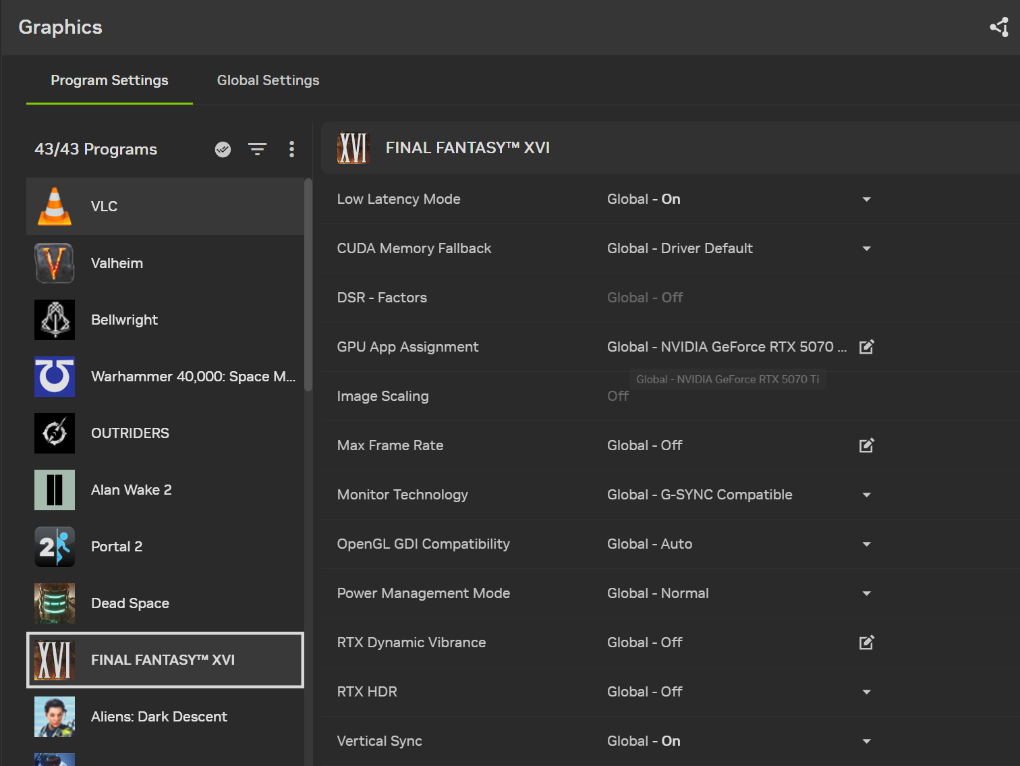Expand the RTX HDR dropdown
The width and height of the screenshot is (1020, 766).
pyautogui.click(x=867, y=692)
